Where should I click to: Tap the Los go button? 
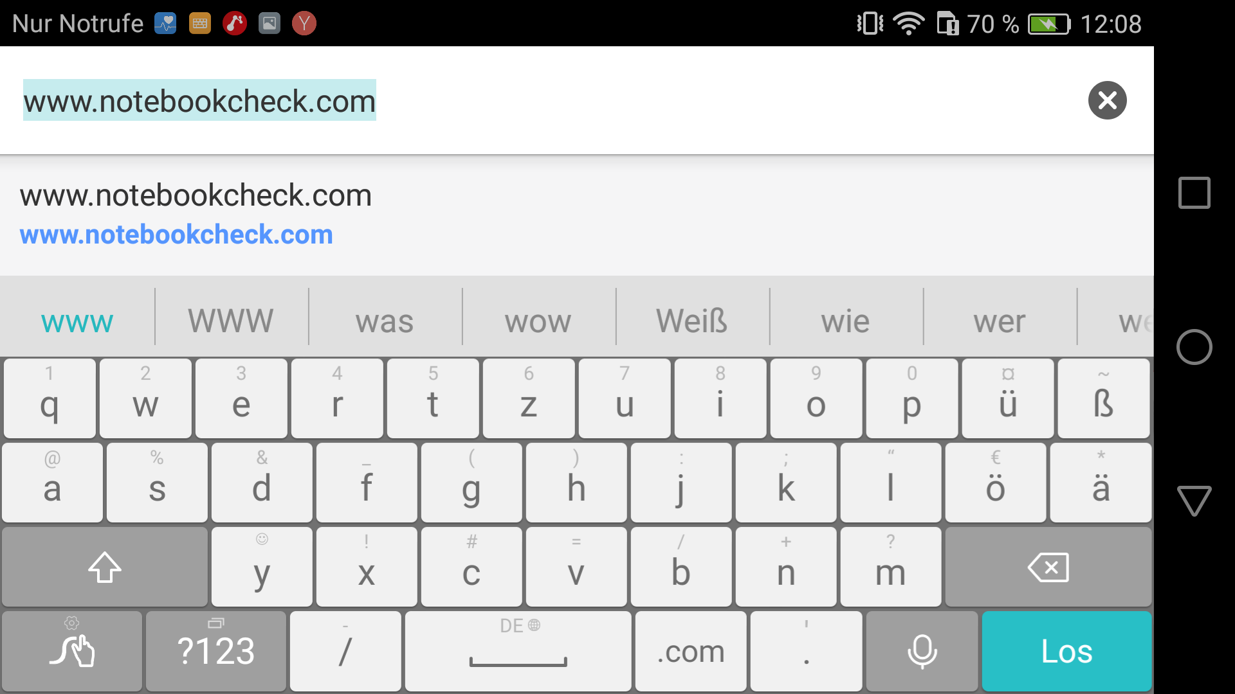[1066, 652]
